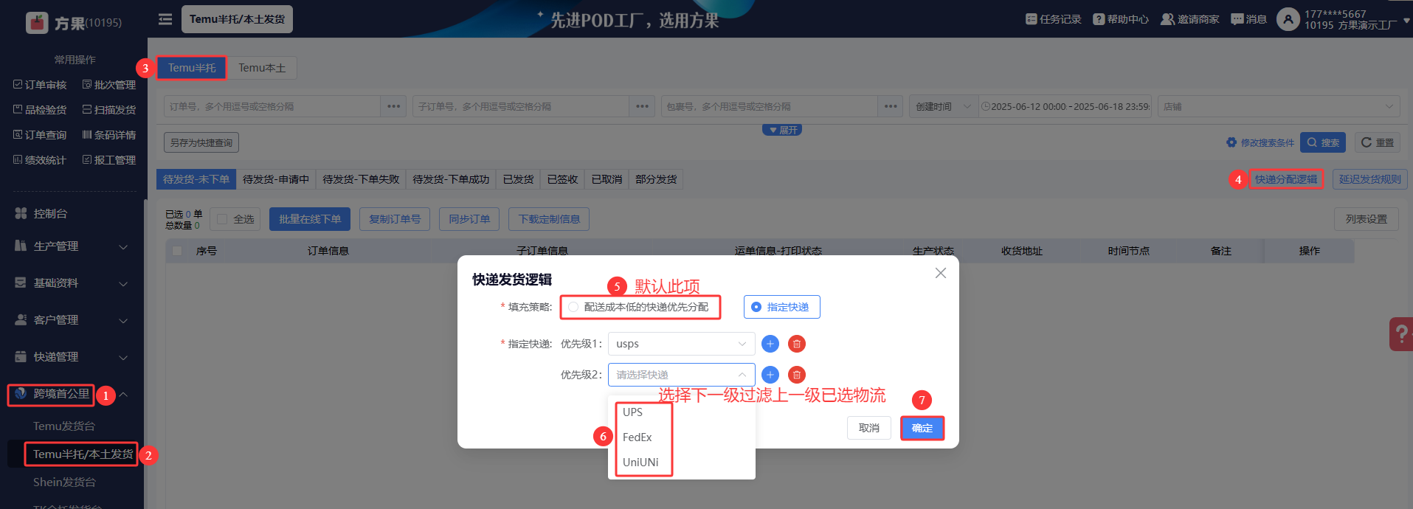
Task: Close the 快递发货逻辑 dialog
Action: pyautogui.click(x=941, y=273)
